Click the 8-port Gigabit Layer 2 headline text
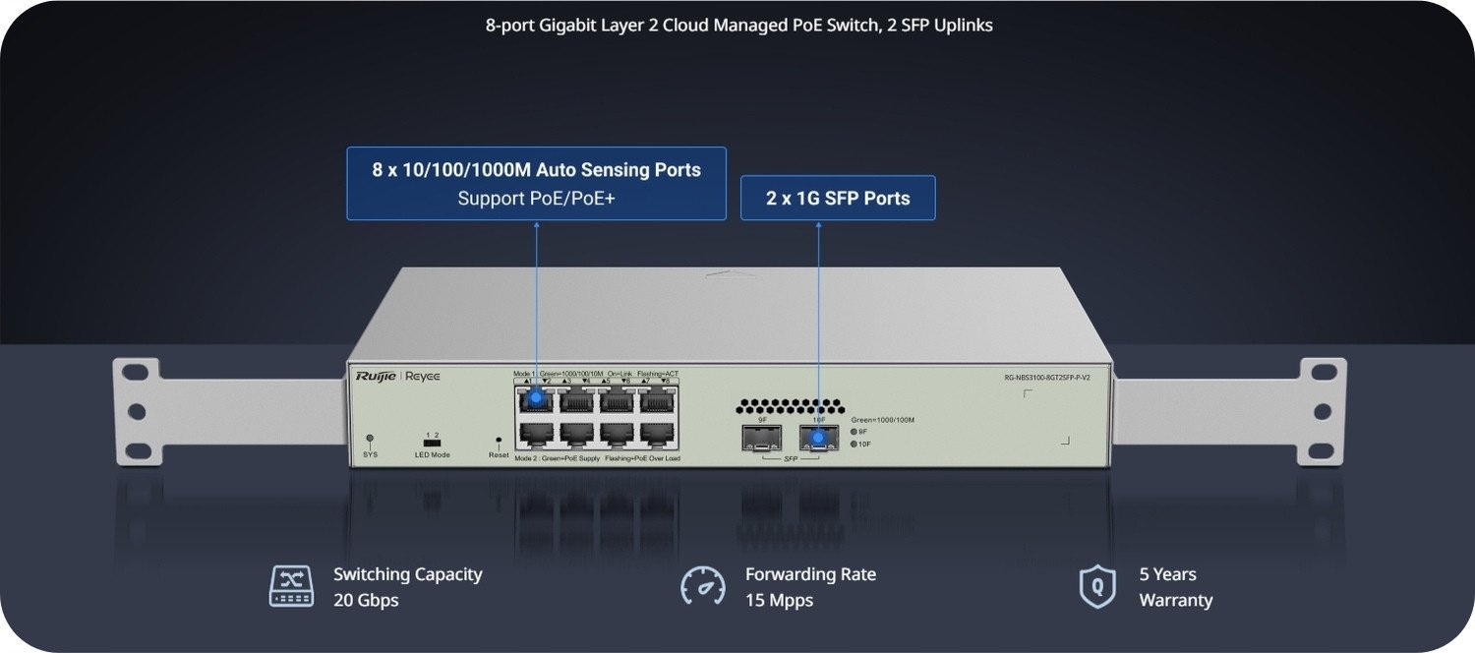The image size is (1475, 653). click(738, 26)
